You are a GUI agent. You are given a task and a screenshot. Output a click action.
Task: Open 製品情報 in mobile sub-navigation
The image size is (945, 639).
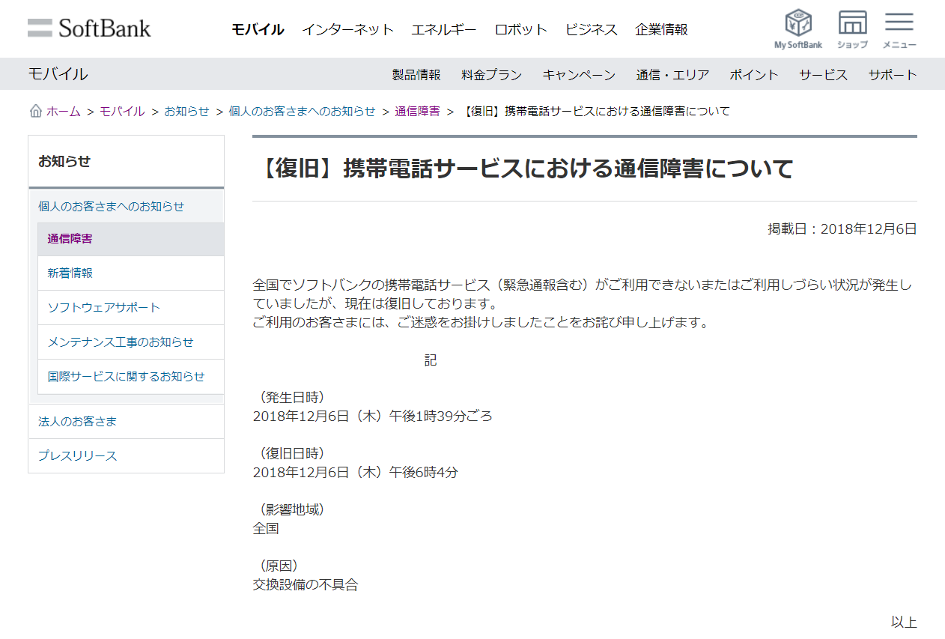coord(416,75)
